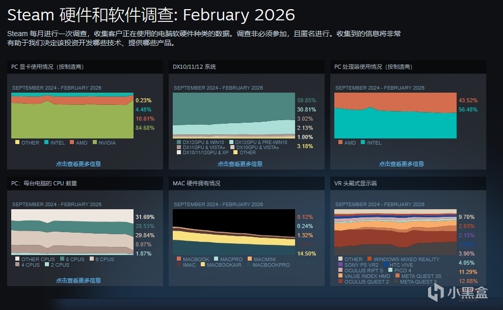Image resolution: width=503 pixels, height=310 pixels.
Task: Click MACBOOKAIR legend swatch
Action: (203, 265)
